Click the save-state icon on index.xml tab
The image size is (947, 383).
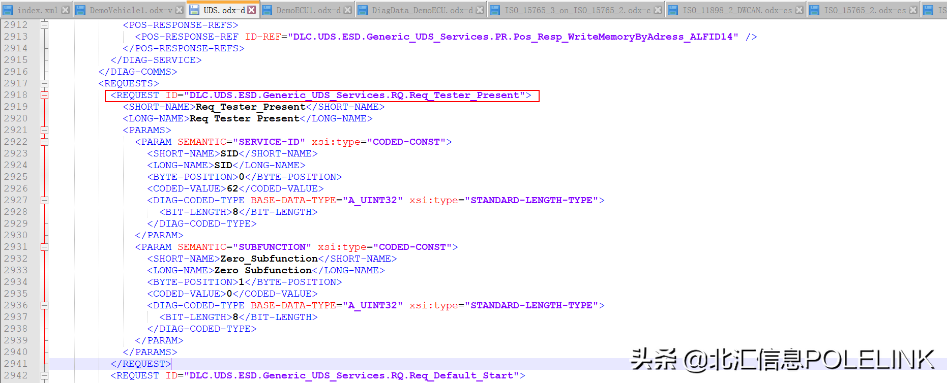pyautogui.click(x=8, y=10)
